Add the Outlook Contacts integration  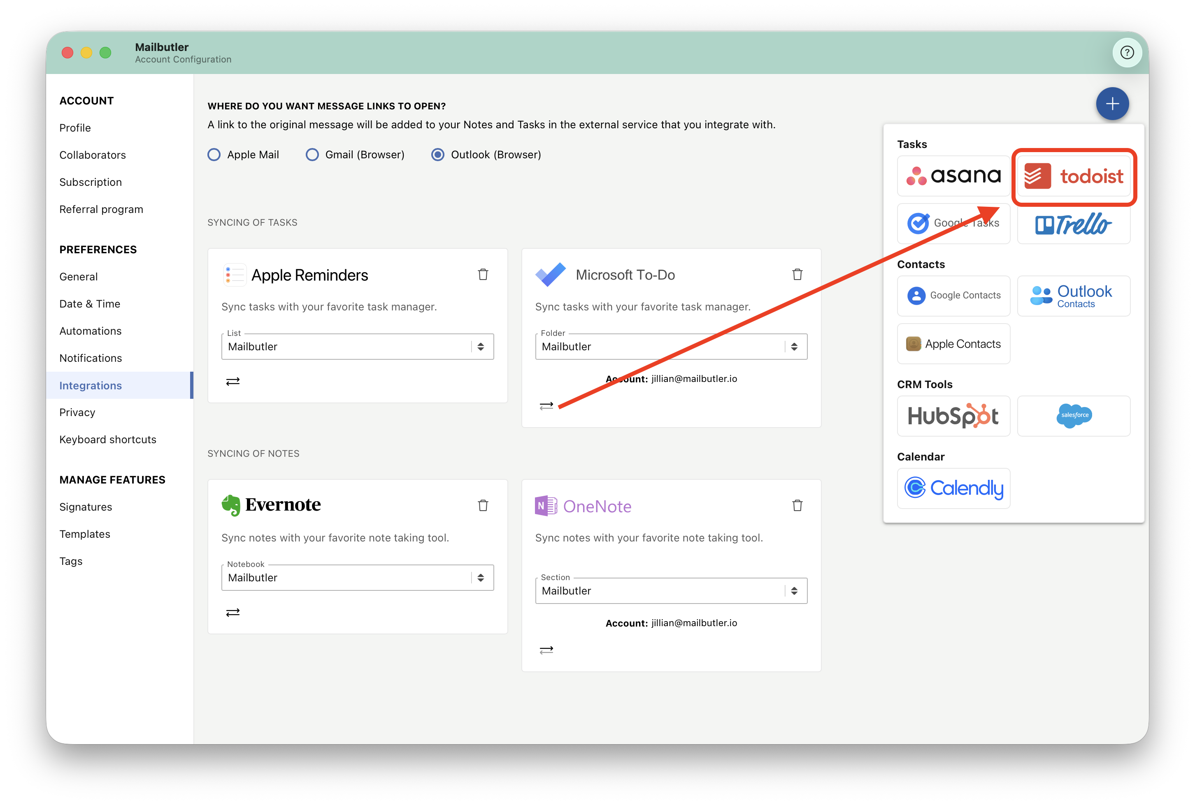tap(1074, 296)
